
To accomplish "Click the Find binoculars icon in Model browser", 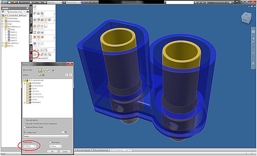I will pyautogui.click(x=28, y=12).
